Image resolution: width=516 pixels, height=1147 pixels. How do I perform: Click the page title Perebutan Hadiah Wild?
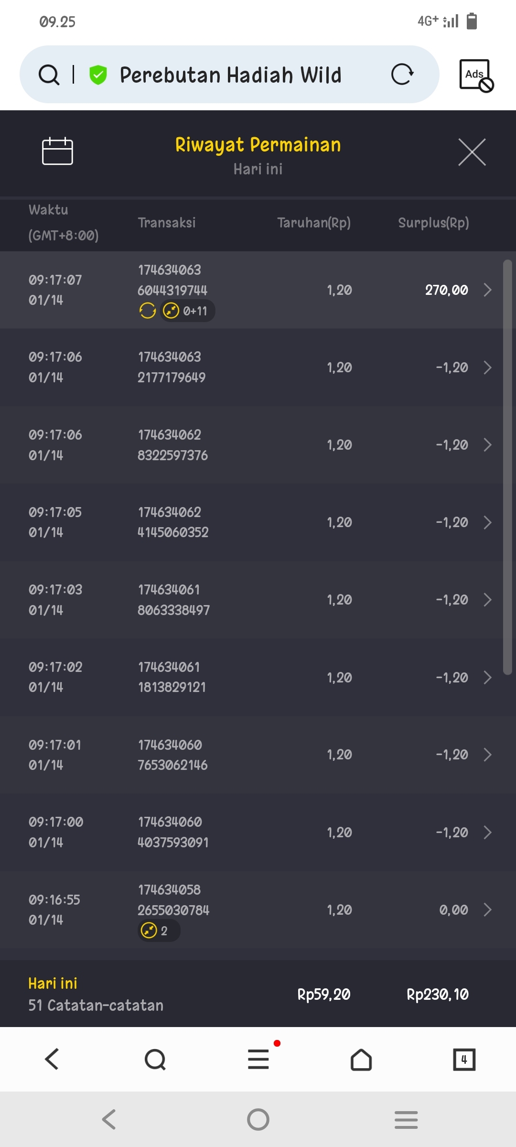click(x=230, y=75)
